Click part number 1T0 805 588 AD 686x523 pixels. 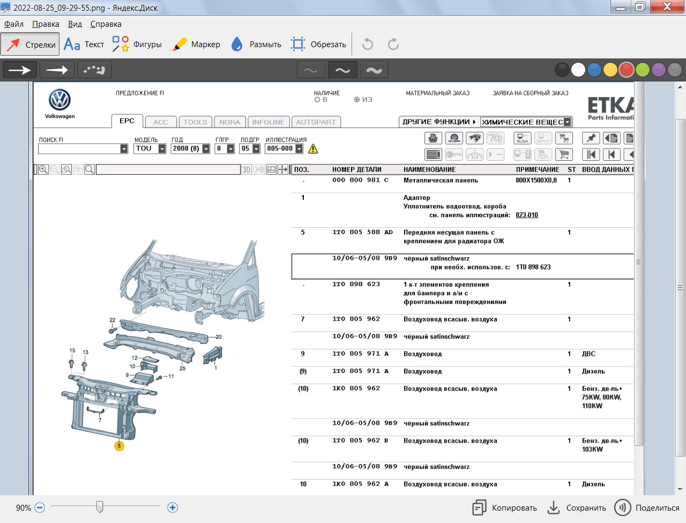tap(362, 233)
